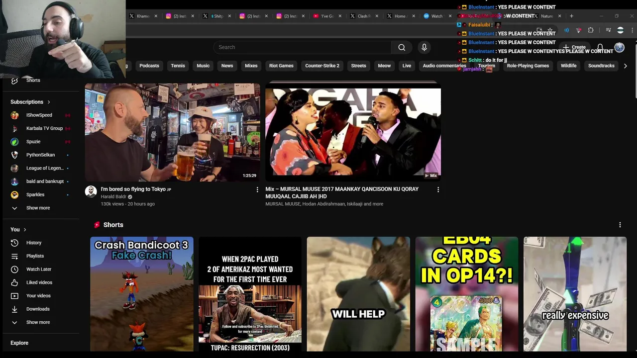
Task: Open Playlists icon in sidebar
Action: [15, 256]
